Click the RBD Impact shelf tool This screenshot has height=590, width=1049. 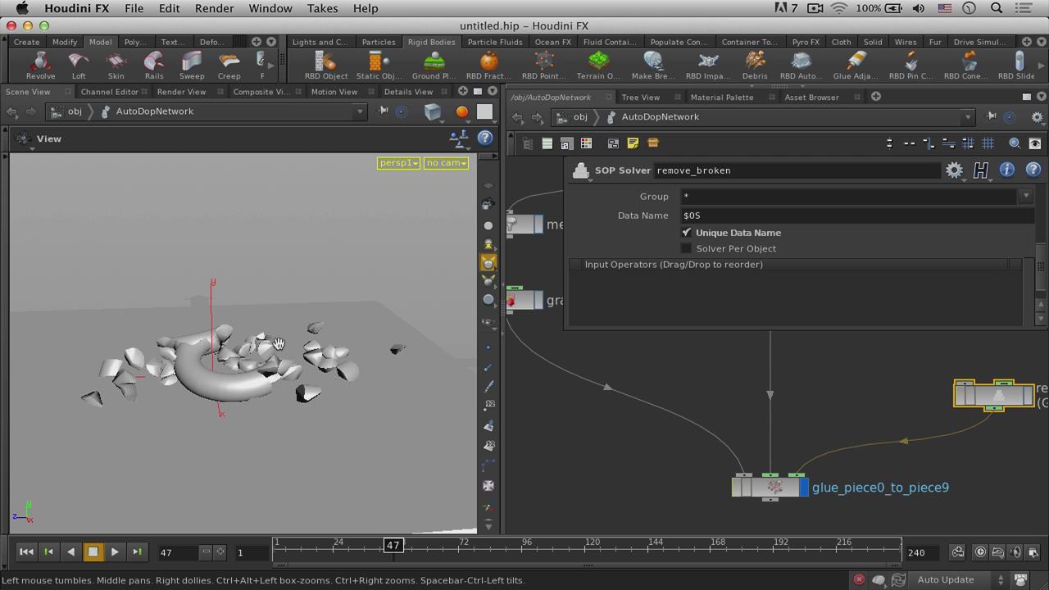coord(708,66)
